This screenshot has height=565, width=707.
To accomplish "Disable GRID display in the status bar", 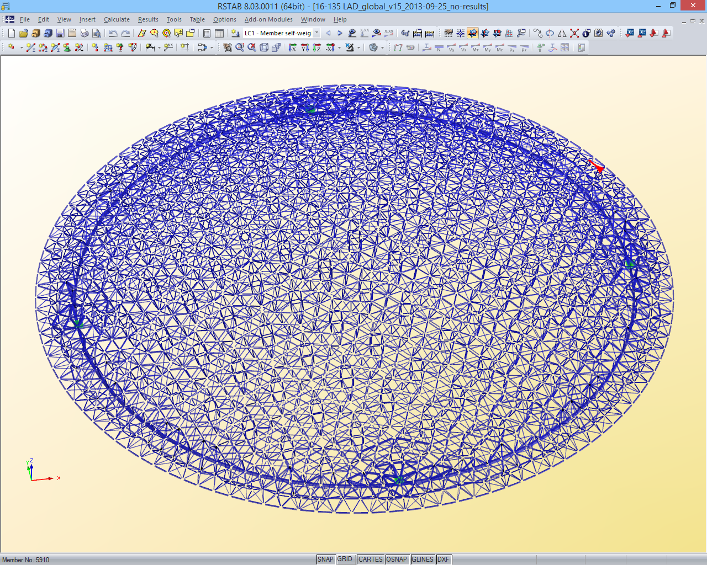I will (x=345, y=559).
